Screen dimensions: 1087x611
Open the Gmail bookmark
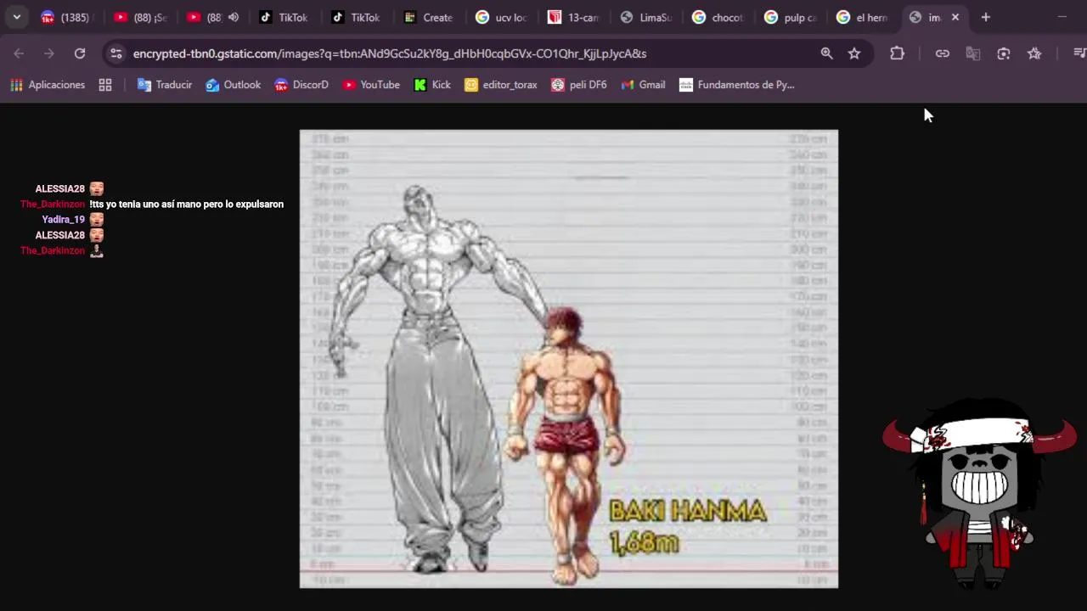(x=643, y=85)
